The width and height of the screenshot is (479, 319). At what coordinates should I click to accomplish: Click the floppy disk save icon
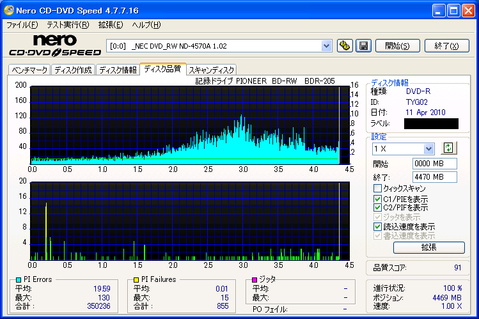click(x=363, y=46)
